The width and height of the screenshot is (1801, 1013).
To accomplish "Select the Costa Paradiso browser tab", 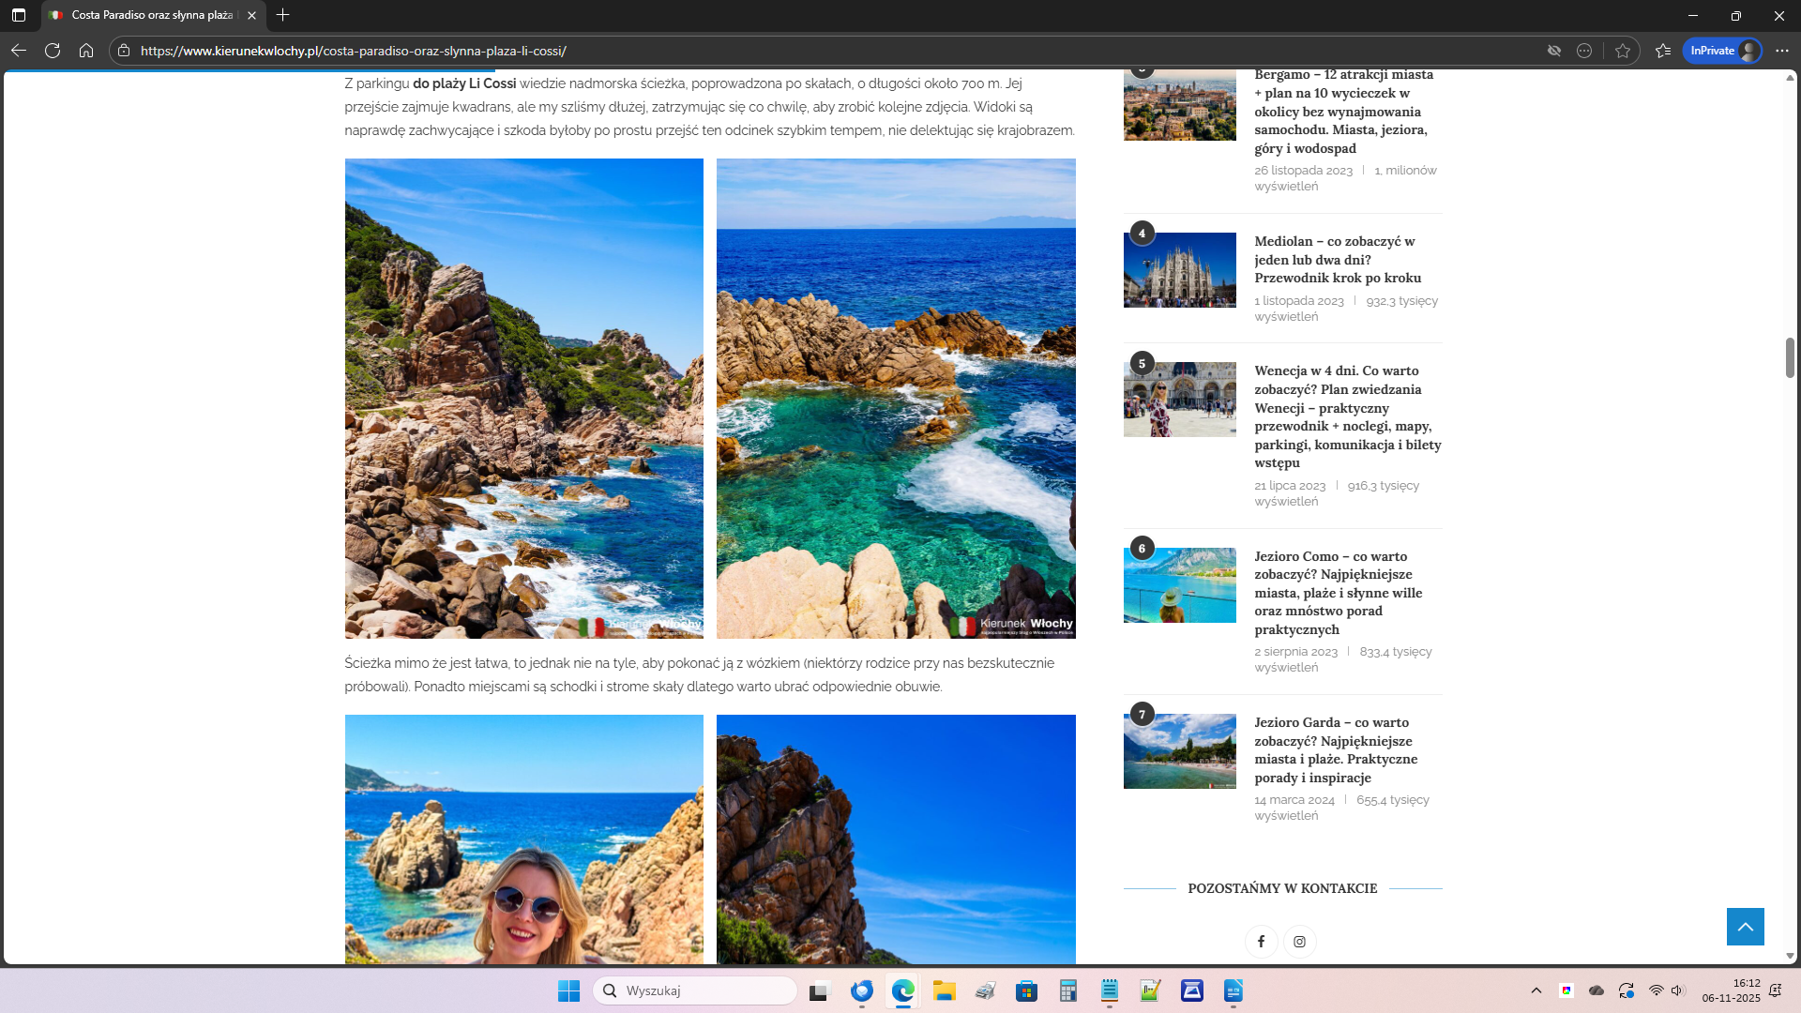I will click(150, 15).
